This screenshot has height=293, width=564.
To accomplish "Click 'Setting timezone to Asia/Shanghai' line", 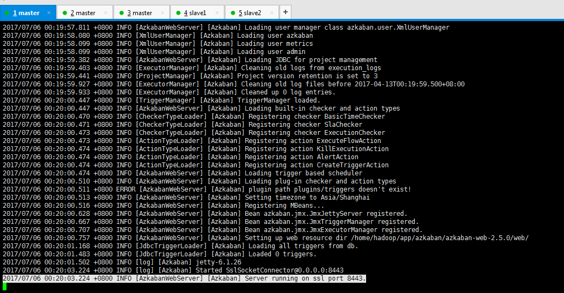I will (x=307, y=197).
